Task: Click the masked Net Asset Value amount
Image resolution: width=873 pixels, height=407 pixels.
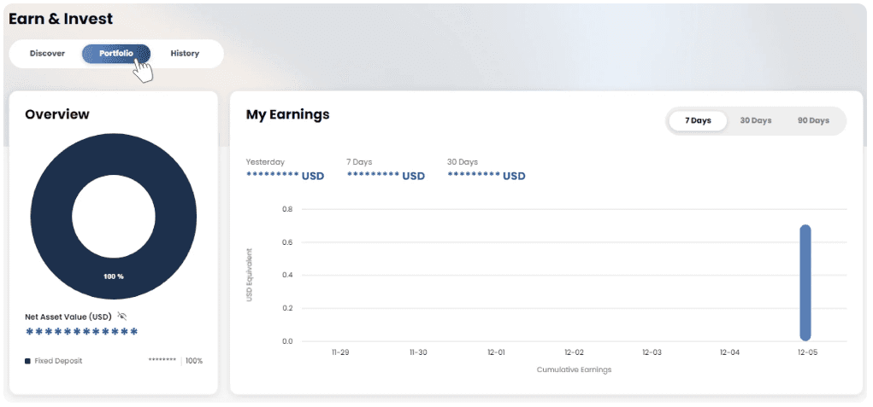Action: (x=81, y=333)
